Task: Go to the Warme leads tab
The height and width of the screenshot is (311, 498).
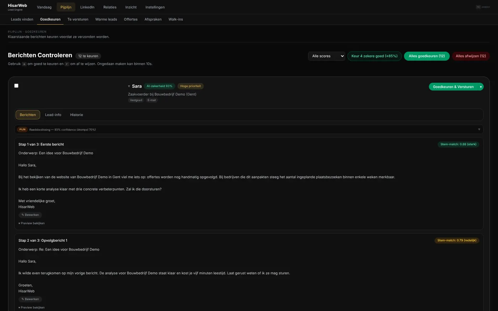Action: coord(106,19)
